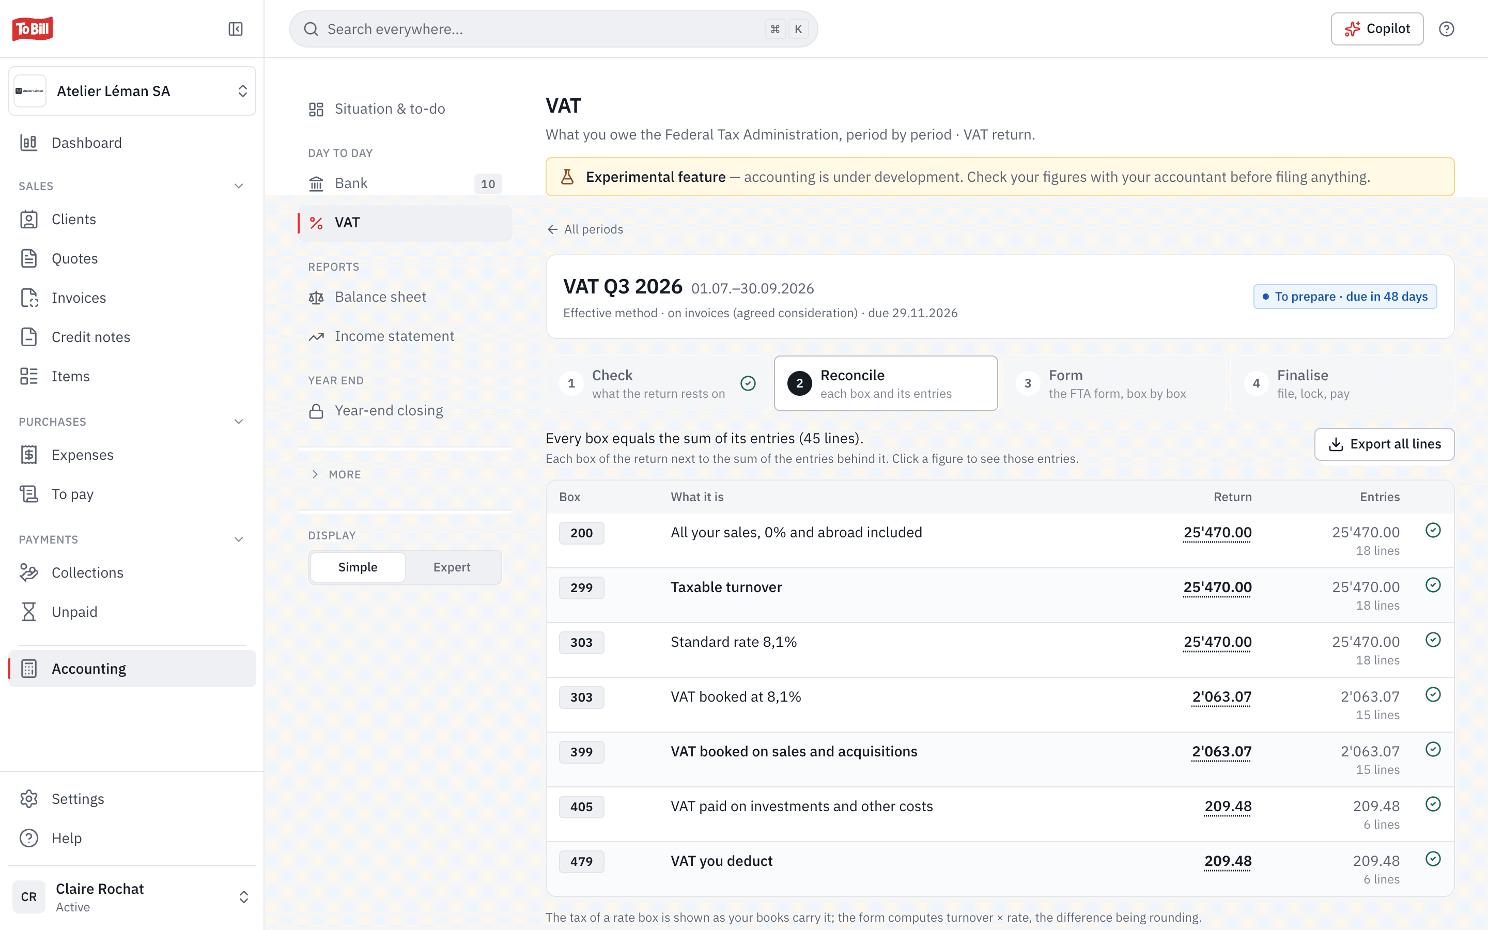Image resolution: width=1488 pixels, height=930 pixels.
Task: Click the Items list icon
Action: pos(29,377)
